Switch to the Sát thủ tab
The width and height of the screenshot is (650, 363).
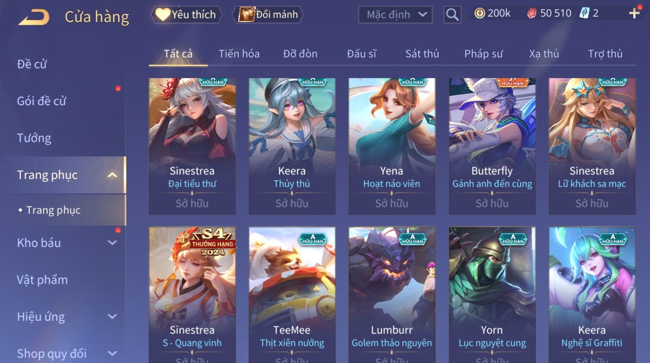[x=422, y=54]
